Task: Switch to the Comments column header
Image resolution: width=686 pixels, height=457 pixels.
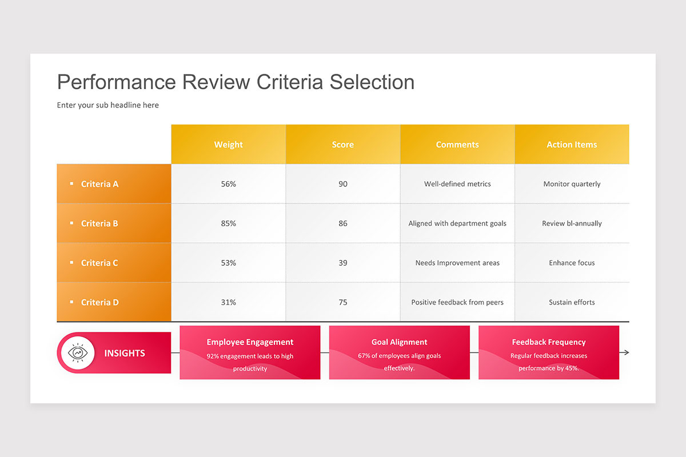Action: (x=457, y=144)
